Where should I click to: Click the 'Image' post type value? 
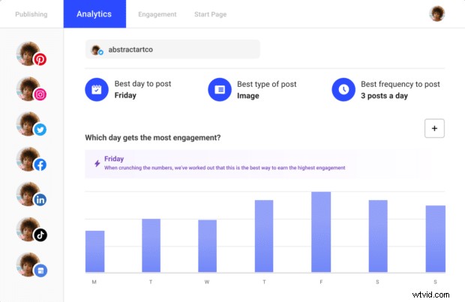tap(248, 96)
